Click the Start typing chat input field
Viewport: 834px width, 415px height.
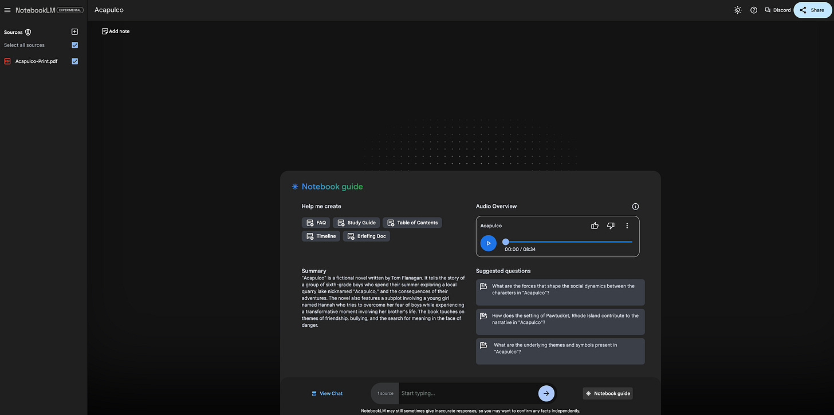point(467,393)
